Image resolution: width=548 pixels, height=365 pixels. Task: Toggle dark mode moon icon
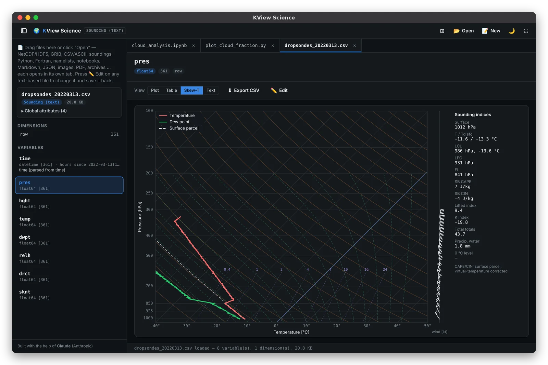512,31
